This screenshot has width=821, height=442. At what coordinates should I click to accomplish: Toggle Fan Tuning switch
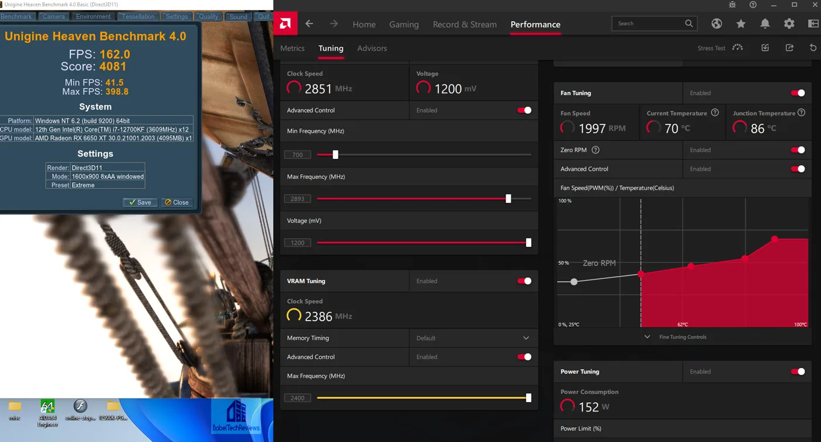point(798,93)
